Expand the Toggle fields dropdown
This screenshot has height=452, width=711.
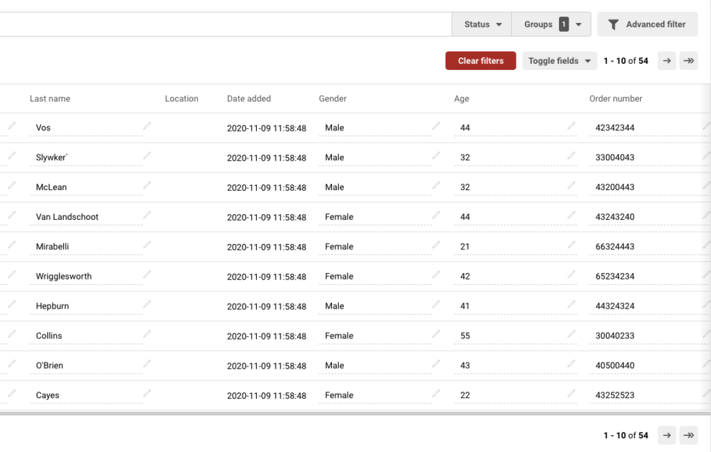point(560,61)
